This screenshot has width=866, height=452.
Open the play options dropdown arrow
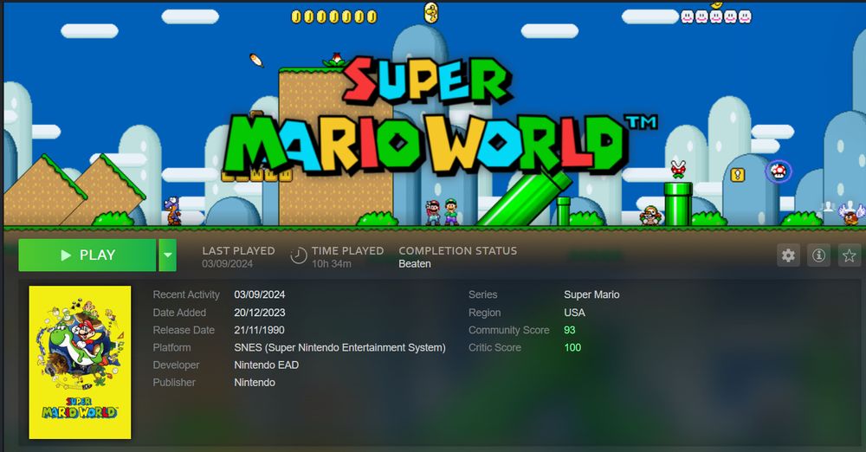[x=168, y=255]
